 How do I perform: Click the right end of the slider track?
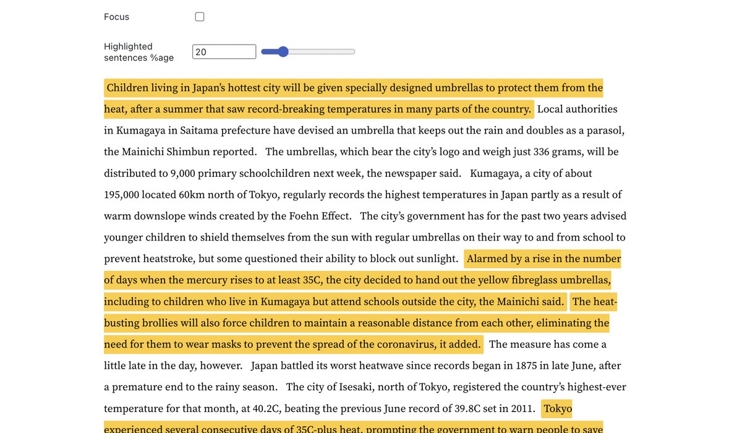click(x=352, y=52)
